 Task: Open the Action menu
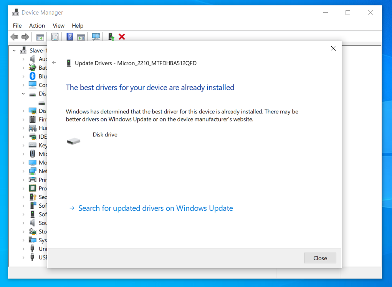[37, 26]
